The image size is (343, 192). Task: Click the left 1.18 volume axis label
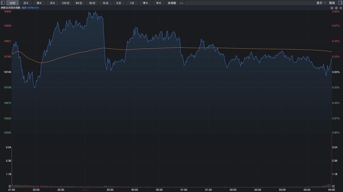[x=9, y=174]
